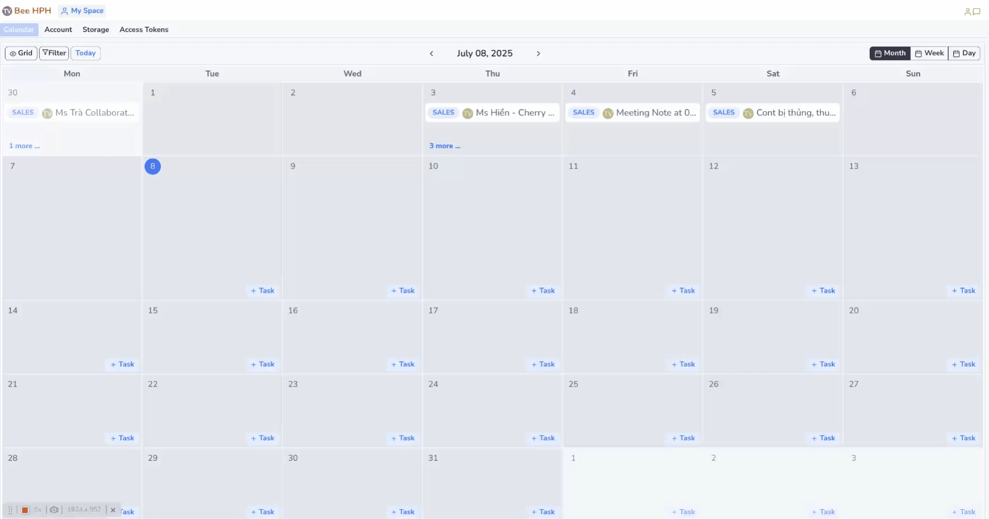The image size is (989, 519).
Task: Go to previous month with left chevron
Action: coord(432,53)
